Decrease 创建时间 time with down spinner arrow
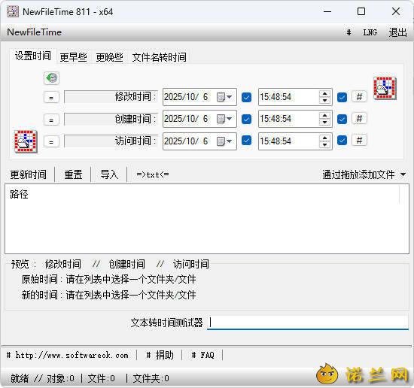This screenshot has width=414, height=388. coord(324,123)
